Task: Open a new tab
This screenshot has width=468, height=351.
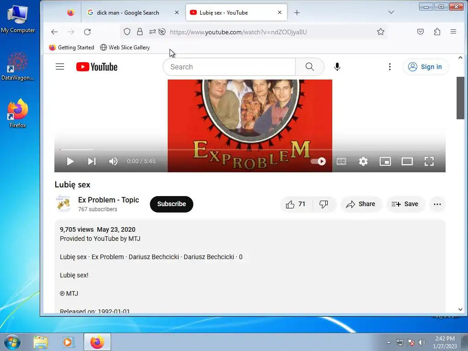Action: pos(297,12)
